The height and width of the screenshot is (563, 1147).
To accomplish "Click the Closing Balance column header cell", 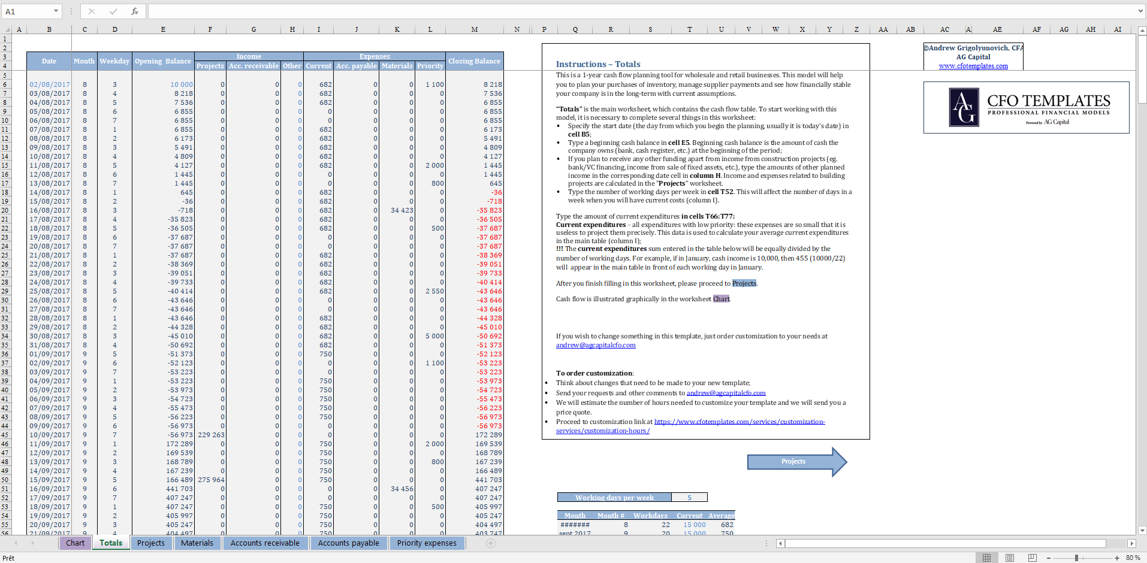I will (x=474, y=61).
